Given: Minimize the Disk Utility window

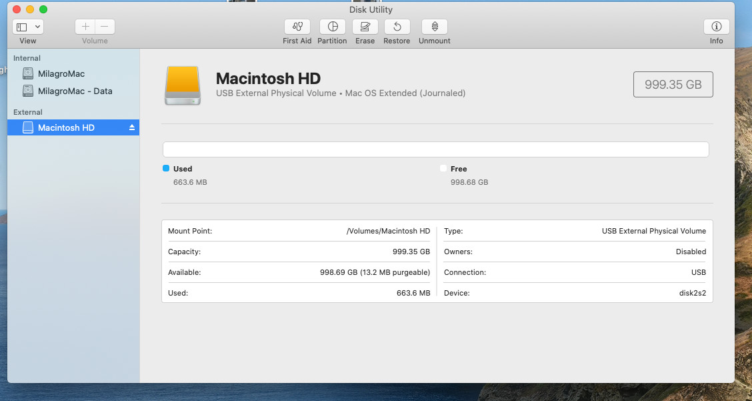Looking at the screenshot, I should pos(30,9).
